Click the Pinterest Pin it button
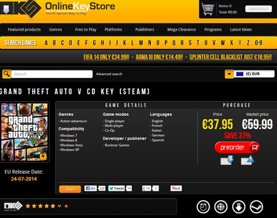 coord(176,188)
